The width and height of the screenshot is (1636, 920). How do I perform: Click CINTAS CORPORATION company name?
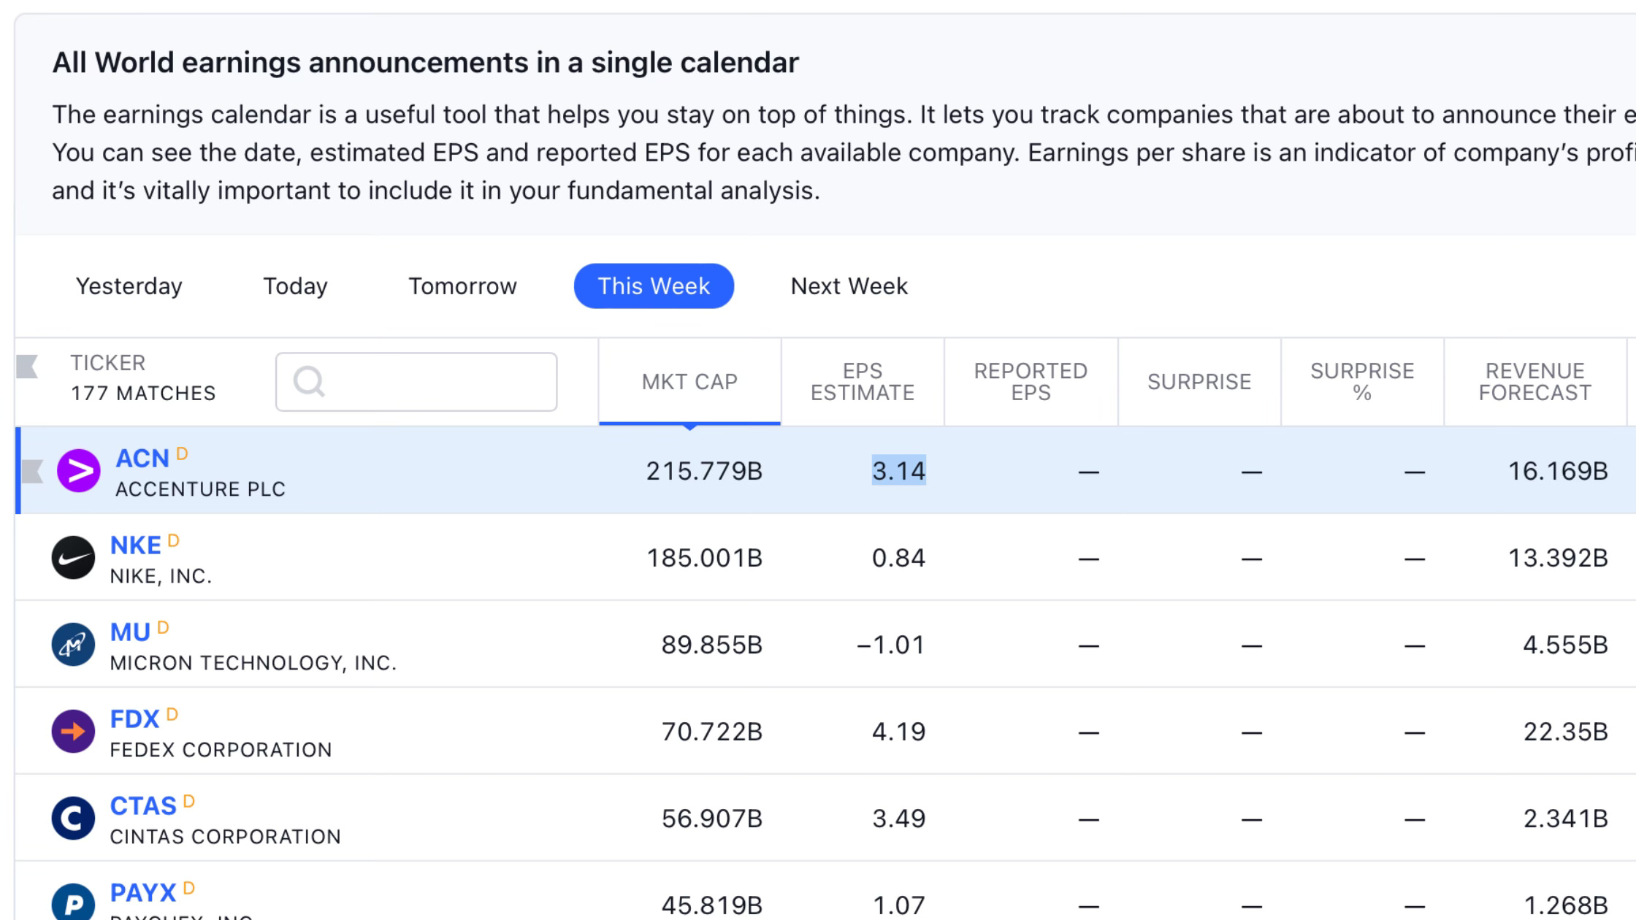(x=225, y=837)
